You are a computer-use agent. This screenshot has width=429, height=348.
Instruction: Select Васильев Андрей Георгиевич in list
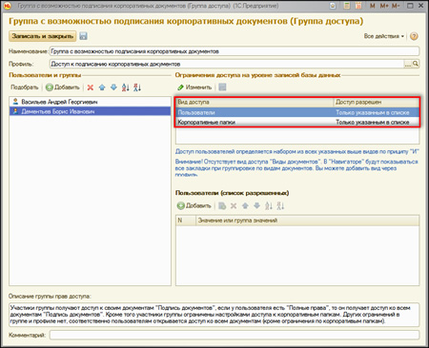(x=90, y=102)
